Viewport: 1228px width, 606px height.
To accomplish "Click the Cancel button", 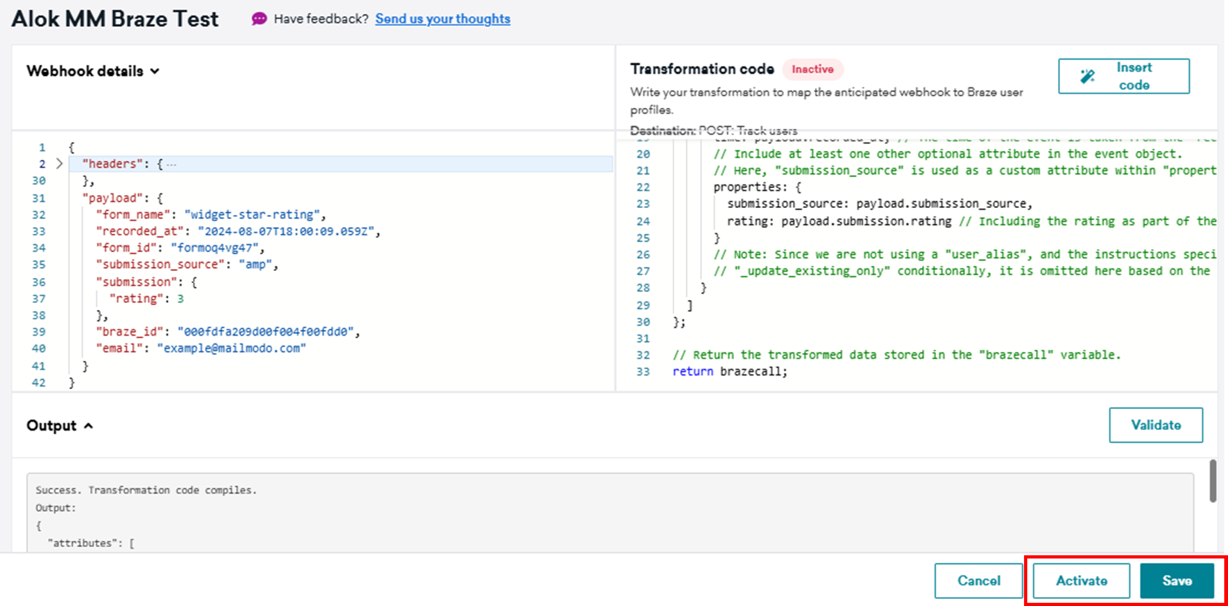I will (978, 580).
